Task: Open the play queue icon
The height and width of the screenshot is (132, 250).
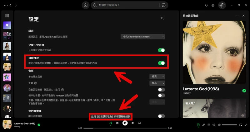Action: (209, 125)
